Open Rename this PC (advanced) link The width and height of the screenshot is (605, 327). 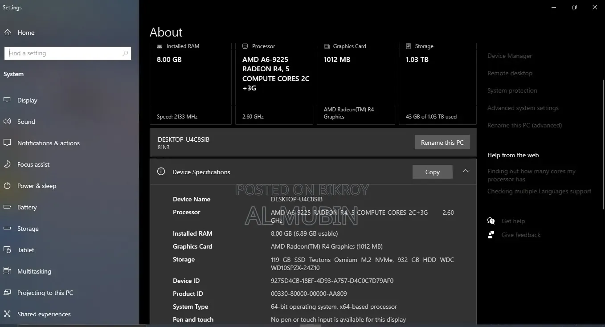[x=525, y=125]
